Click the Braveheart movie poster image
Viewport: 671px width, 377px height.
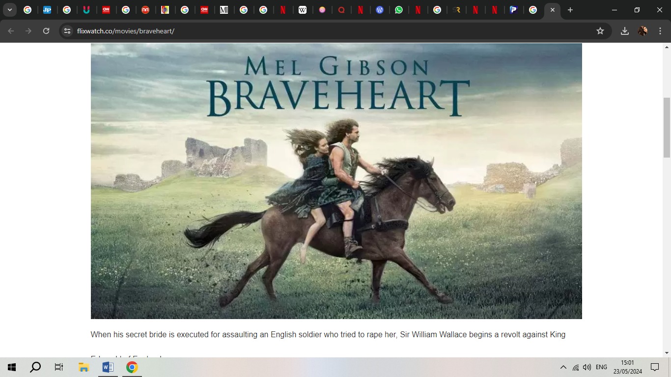tap(336, 181)
